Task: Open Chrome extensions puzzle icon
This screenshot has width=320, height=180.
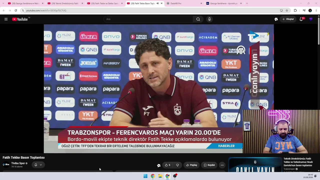Action: click(x=295, y=10)
